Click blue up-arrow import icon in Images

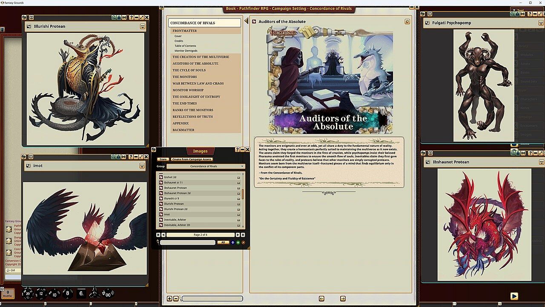(x=232, y=242)
